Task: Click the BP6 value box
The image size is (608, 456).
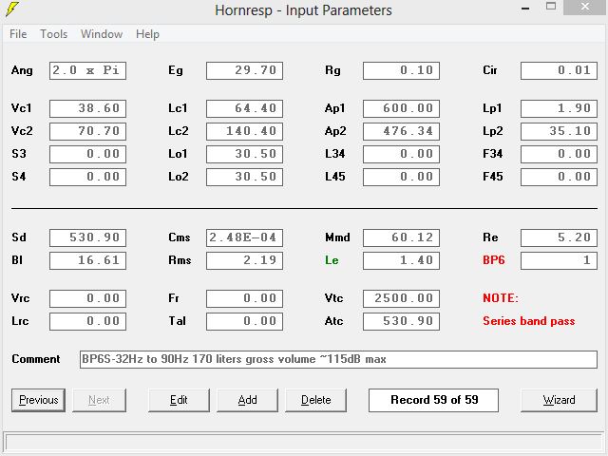Action: tap(559, 260)
